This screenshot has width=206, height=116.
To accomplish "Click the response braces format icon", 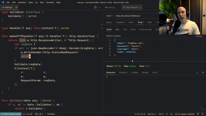I will pyautogui.click(x=197, y=72).
